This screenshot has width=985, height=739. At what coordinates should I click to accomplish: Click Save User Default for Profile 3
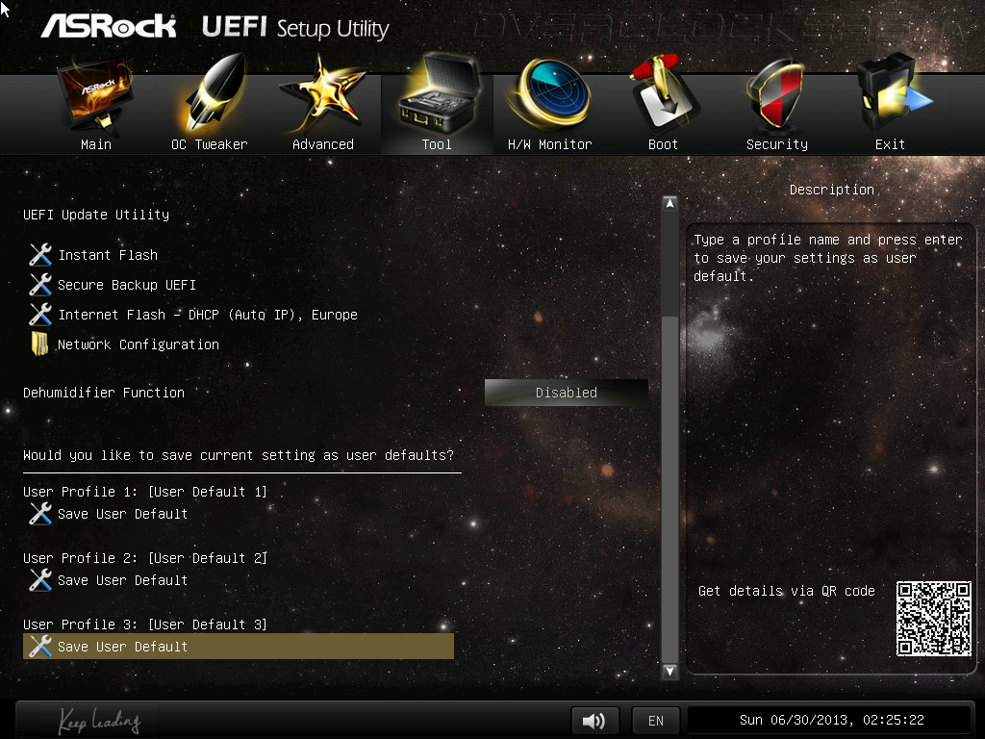(239, 646)
